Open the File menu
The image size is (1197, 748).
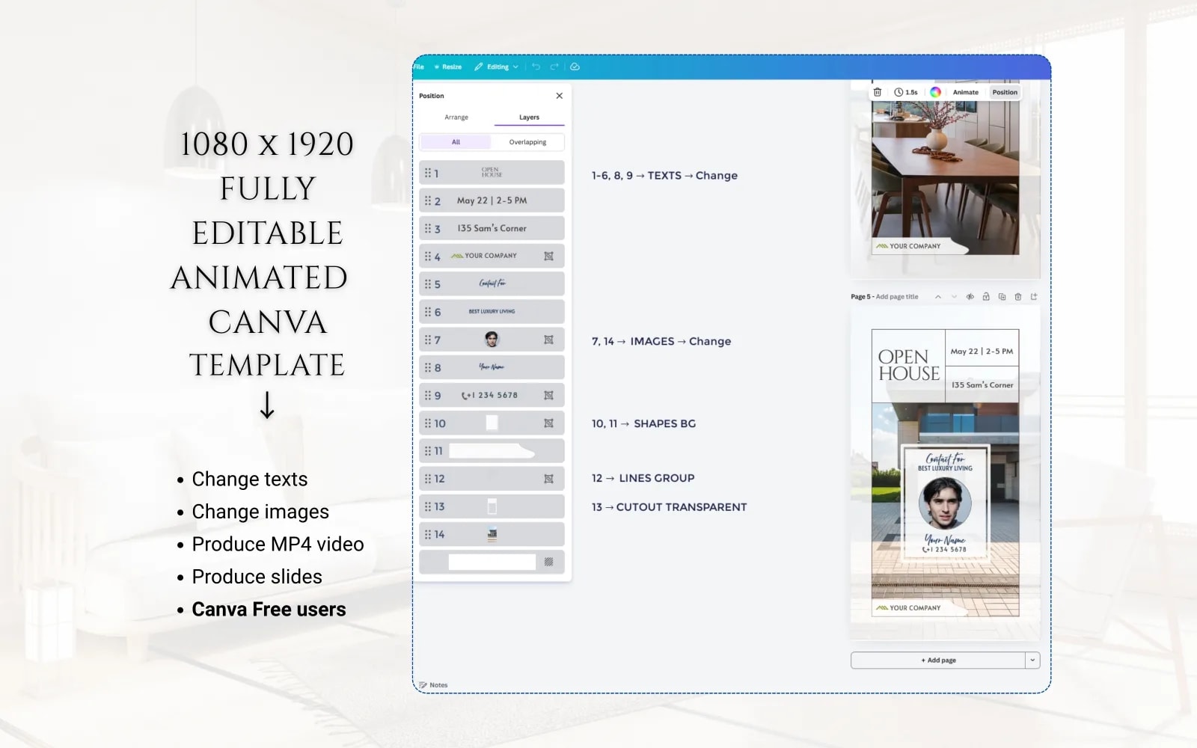point(418,67)
